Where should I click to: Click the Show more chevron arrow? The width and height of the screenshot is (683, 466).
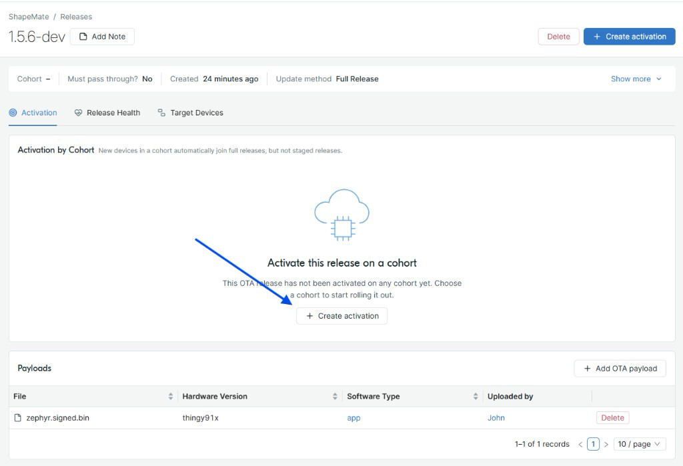(658, 79)
